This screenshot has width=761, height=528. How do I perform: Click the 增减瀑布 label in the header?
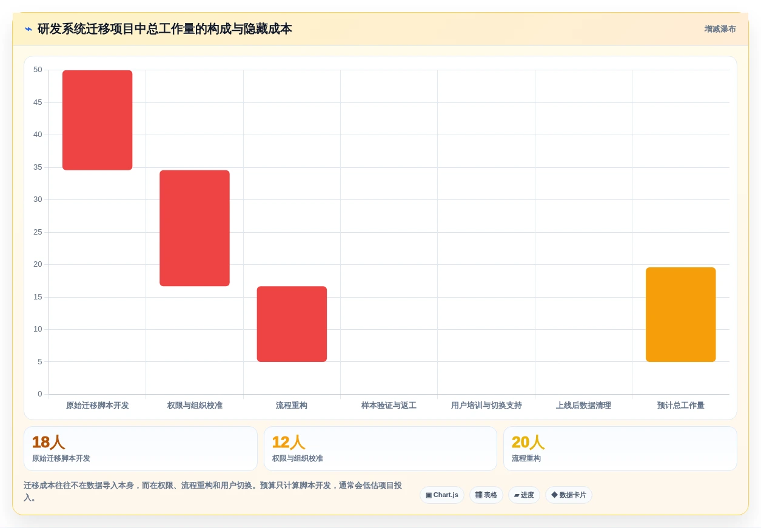[720, 29]
